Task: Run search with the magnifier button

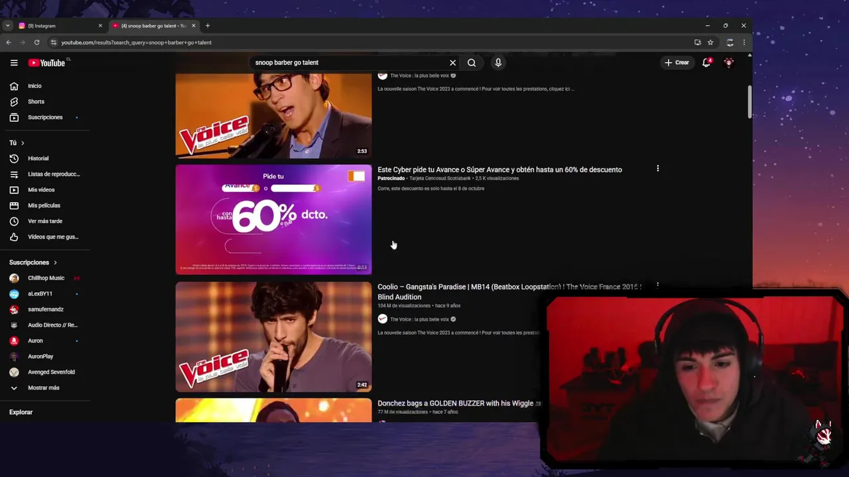Action: click(x=472, y=62)
